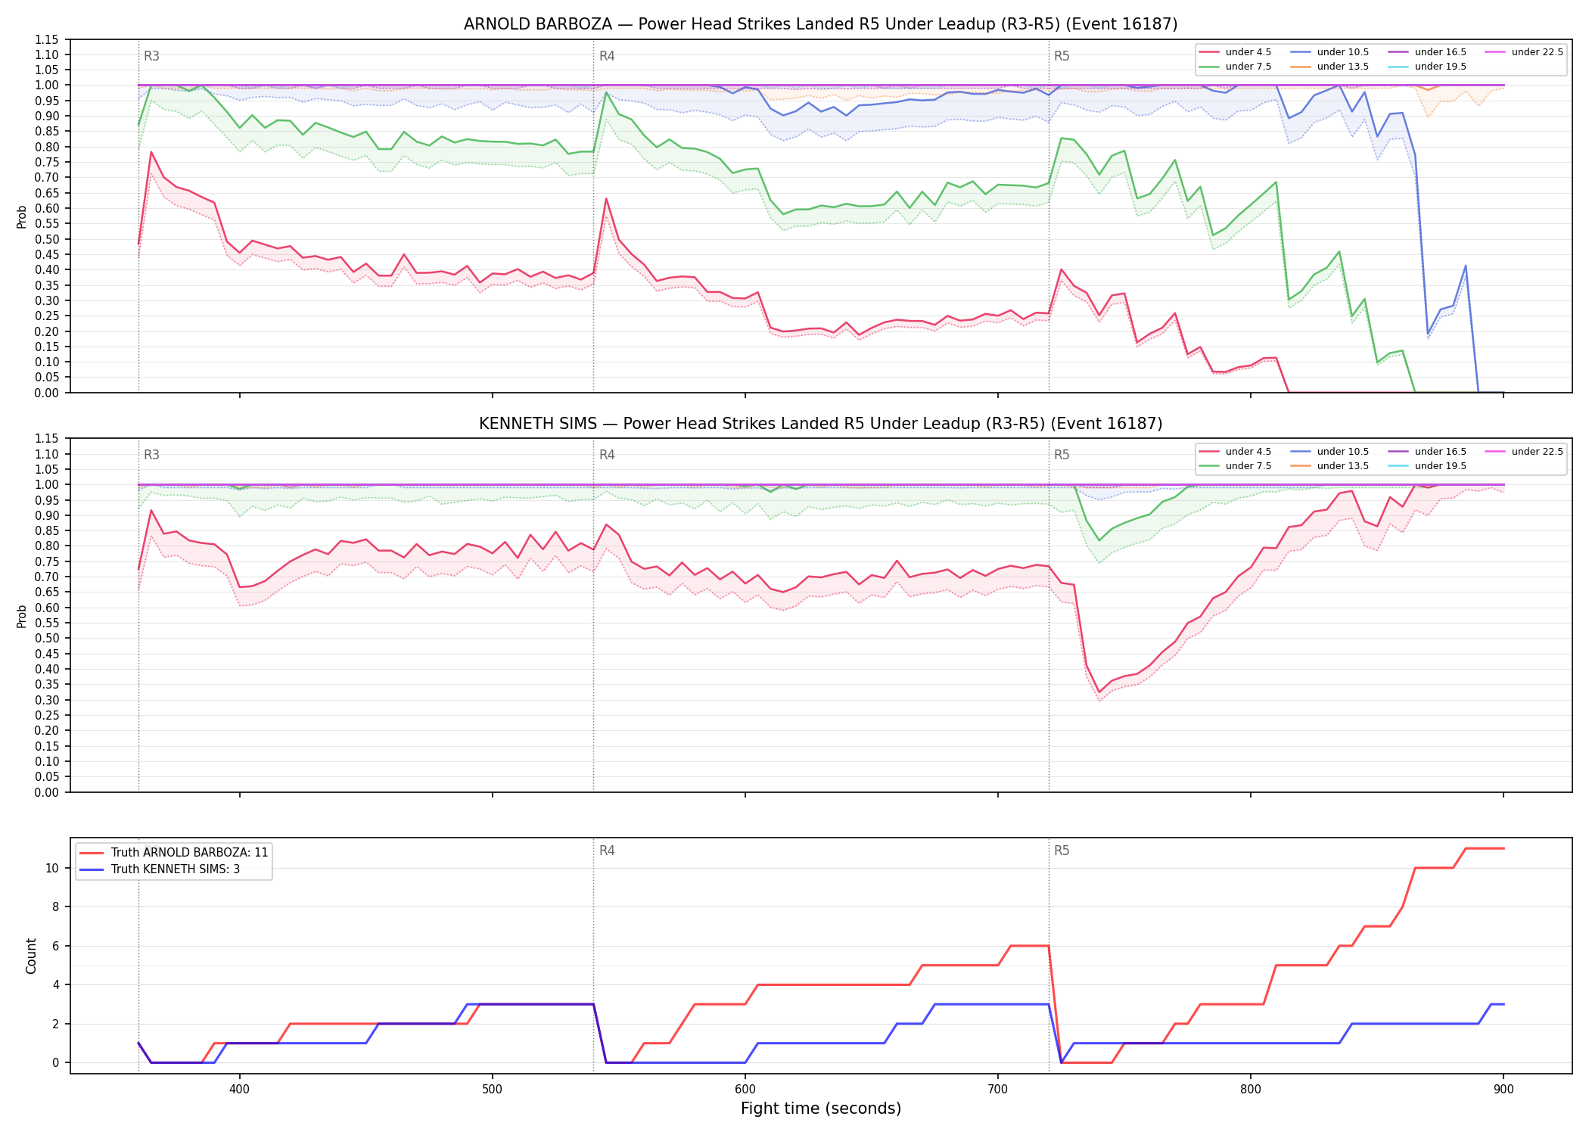Click red 'under 4.5' line swatch in Sims legend
The image size is (1589, 1135).
(x=1209, y=452)
